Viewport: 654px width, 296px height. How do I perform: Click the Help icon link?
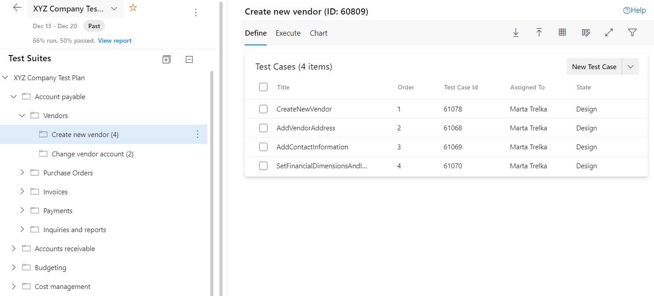pyautogui.click(x=635, y=11)
